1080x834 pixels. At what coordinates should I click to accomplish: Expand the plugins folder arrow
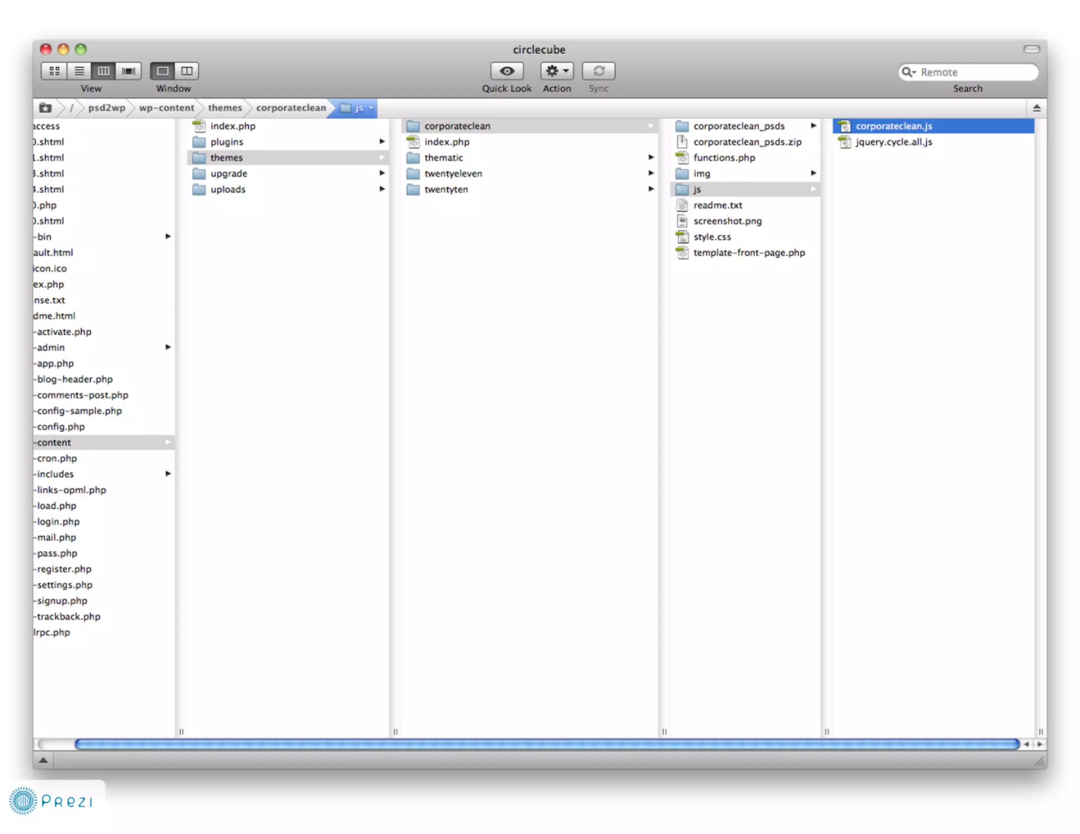(382, 141)
